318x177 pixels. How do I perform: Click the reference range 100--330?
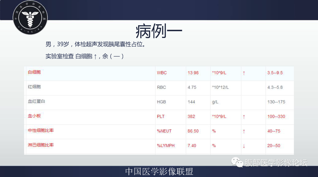(x=276, y=117)
